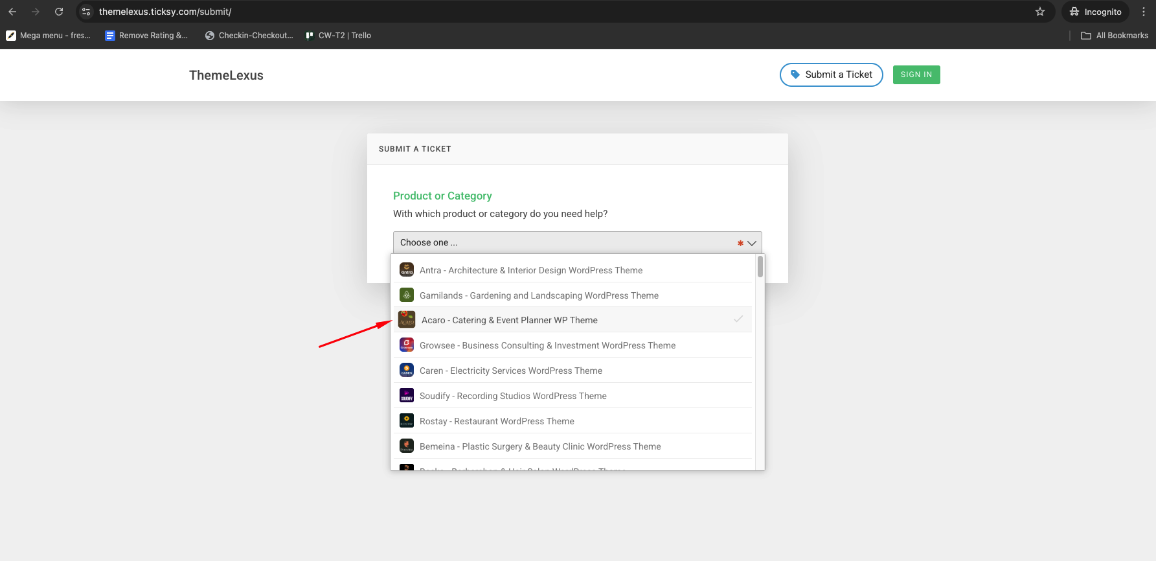Click 'With which product or category' text

point(500,214)
